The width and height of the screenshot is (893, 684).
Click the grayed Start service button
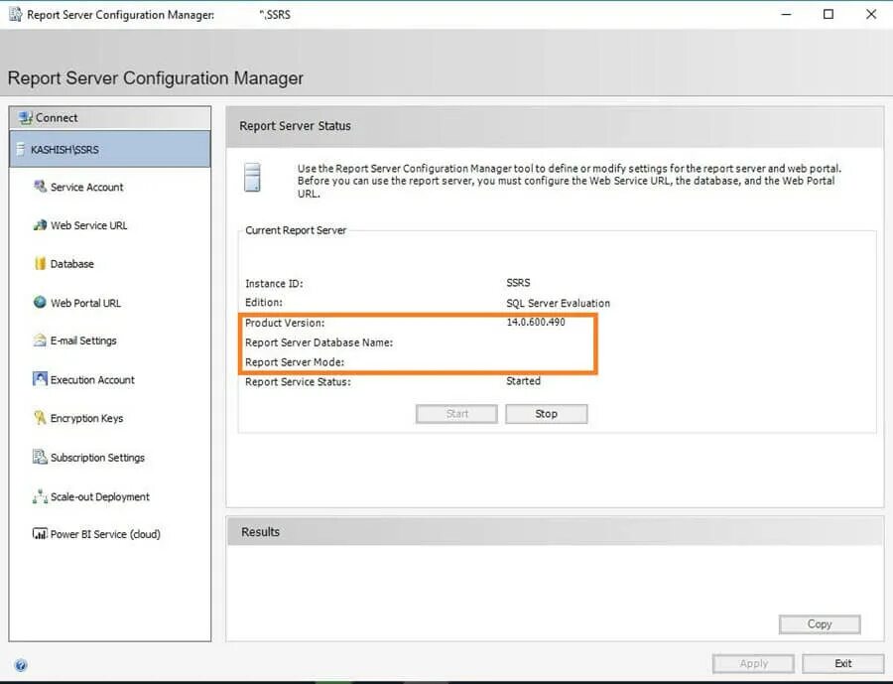[x=456, y=414]
